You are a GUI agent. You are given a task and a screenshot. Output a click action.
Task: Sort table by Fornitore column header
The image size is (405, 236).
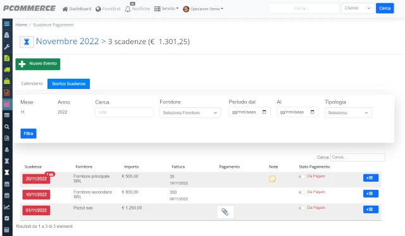[84, 167]
